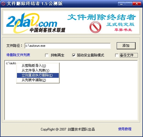Minimize the window

121,4
